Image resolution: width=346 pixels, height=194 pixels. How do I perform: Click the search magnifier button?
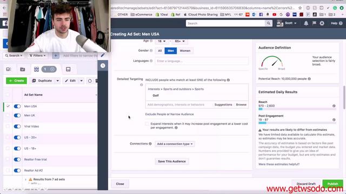pyautogui.click(x=268, y=23)
